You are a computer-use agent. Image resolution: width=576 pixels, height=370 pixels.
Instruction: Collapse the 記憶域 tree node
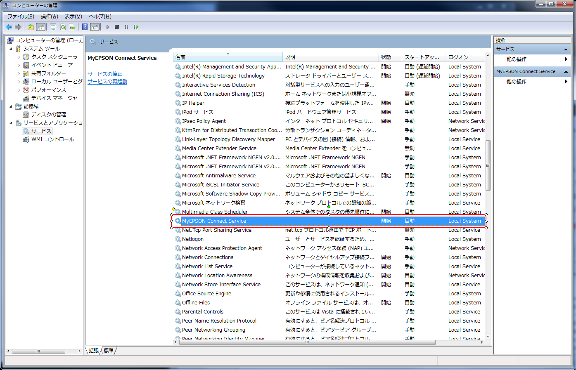pos(11,106)
